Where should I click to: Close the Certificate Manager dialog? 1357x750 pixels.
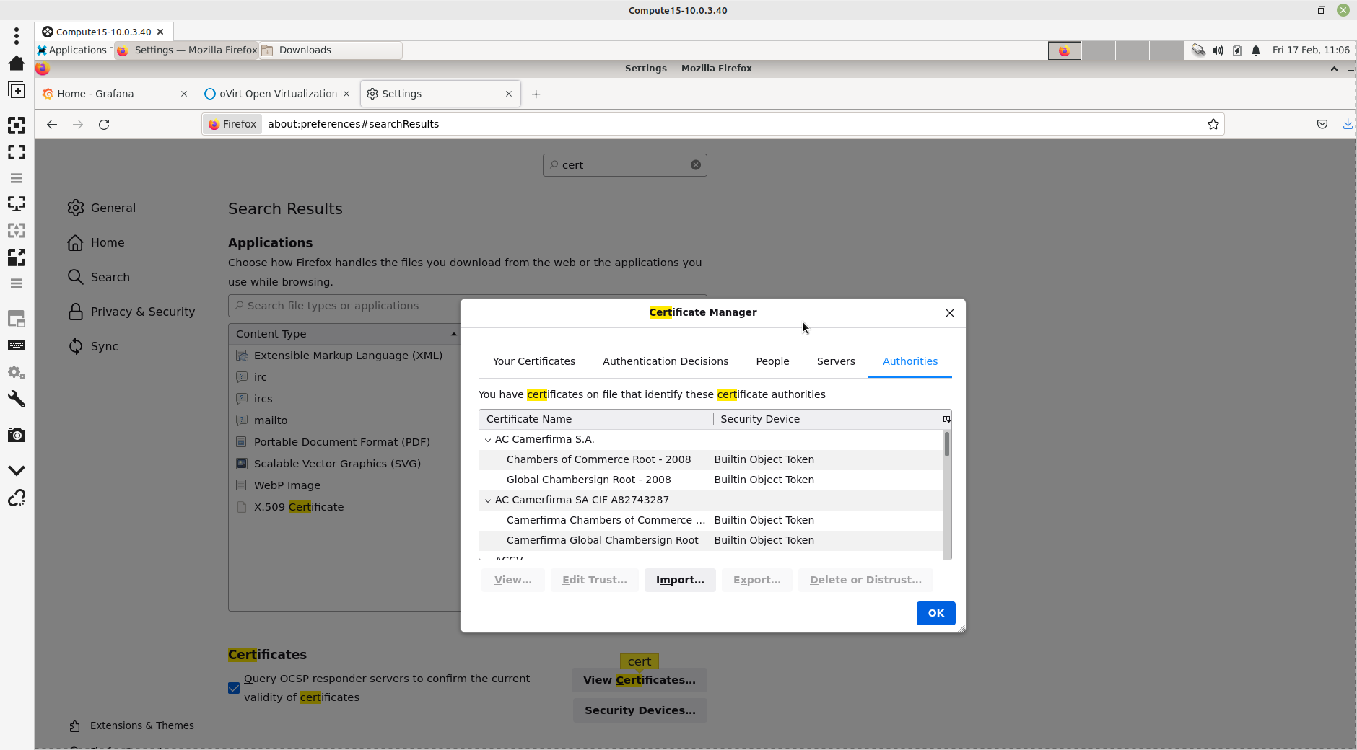[949, 313]
